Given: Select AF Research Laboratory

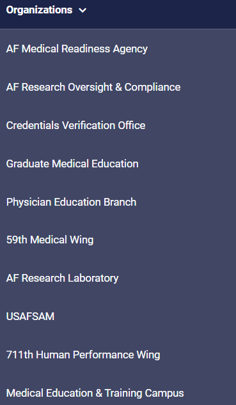Looking at the screenshot, I should pyautogui.click(x=62, y=278).
